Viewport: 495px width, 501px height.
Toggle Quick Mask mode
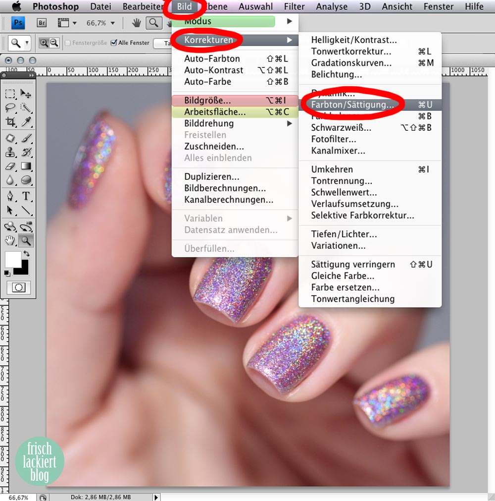[18, 287]
